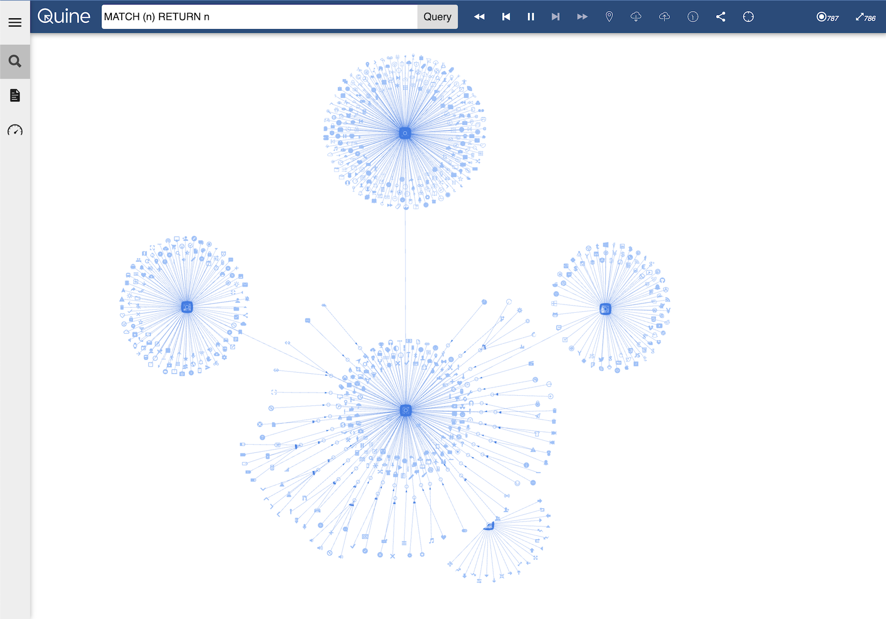Pause the query stream playback
This screenshot has width=886, height=619.
(530, 17)
